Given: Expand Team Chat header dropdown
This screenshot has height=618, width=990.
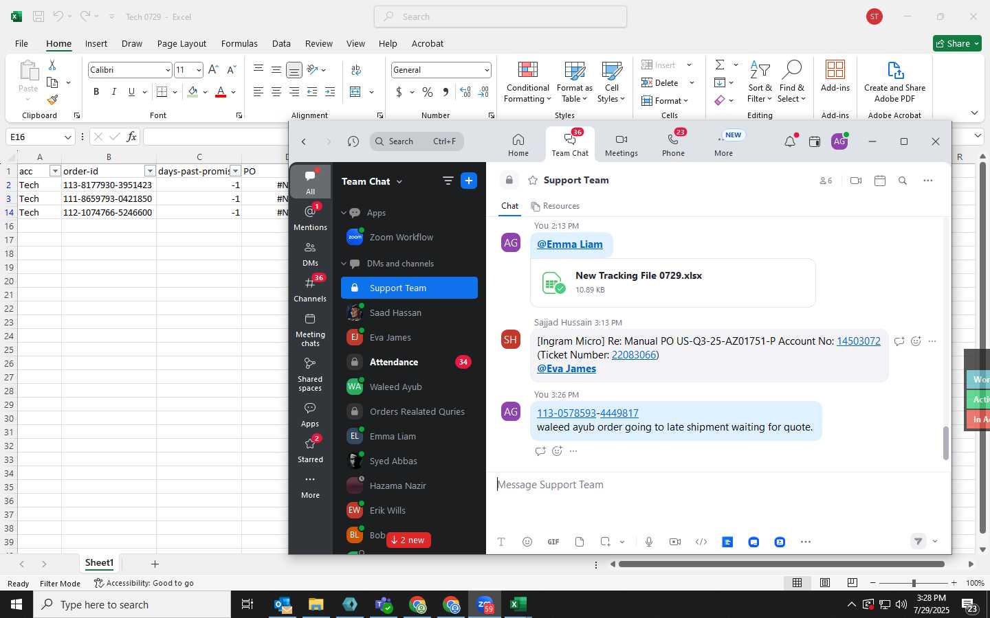Looking at the screenshot, I should pyautogui.click(x=399, y=182).
